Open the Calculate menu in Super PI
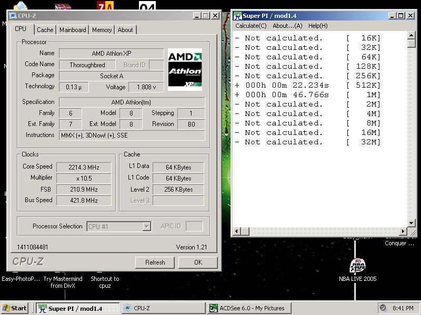This screenshot has width=421, height=315. 250,26
